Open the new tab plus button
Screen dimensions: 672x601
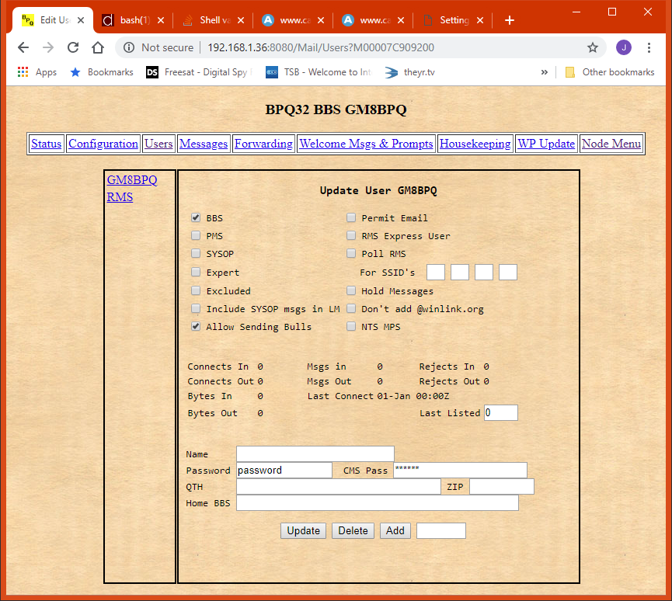tap(510, 20)
